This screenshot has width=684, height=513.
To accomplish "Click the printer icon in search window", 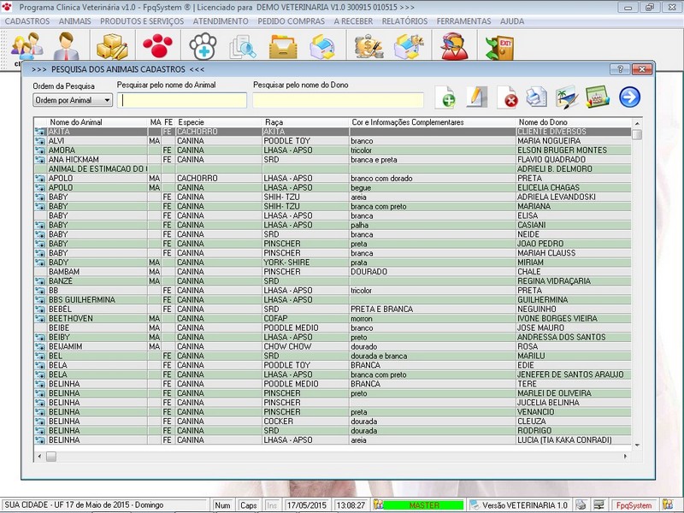I will coord(536,97).
